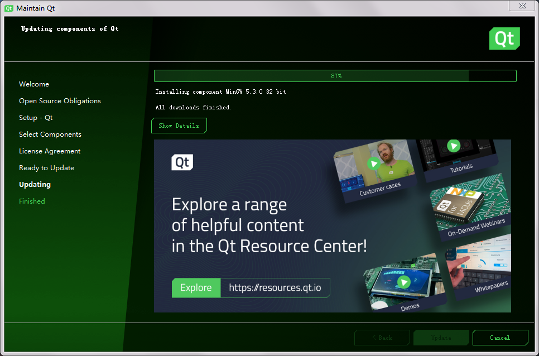Click the Show Details button
539x356 pixels.
[179, 126]
